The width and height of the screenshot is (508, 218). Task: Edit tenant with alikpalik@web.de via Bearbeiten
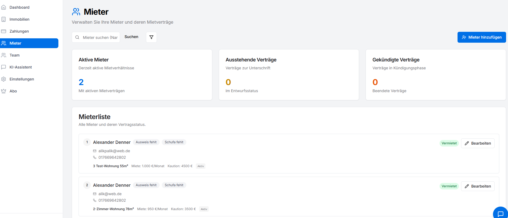pos(478,143)
